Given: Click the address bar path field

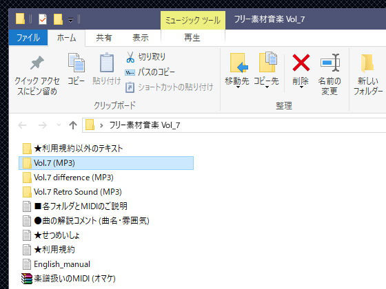Looking at the screenshot, I should point(234,125).
